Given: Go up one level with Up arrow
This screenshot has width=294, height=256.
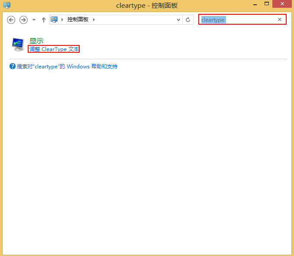Looking at the screenshot, I should pos(44,19).
